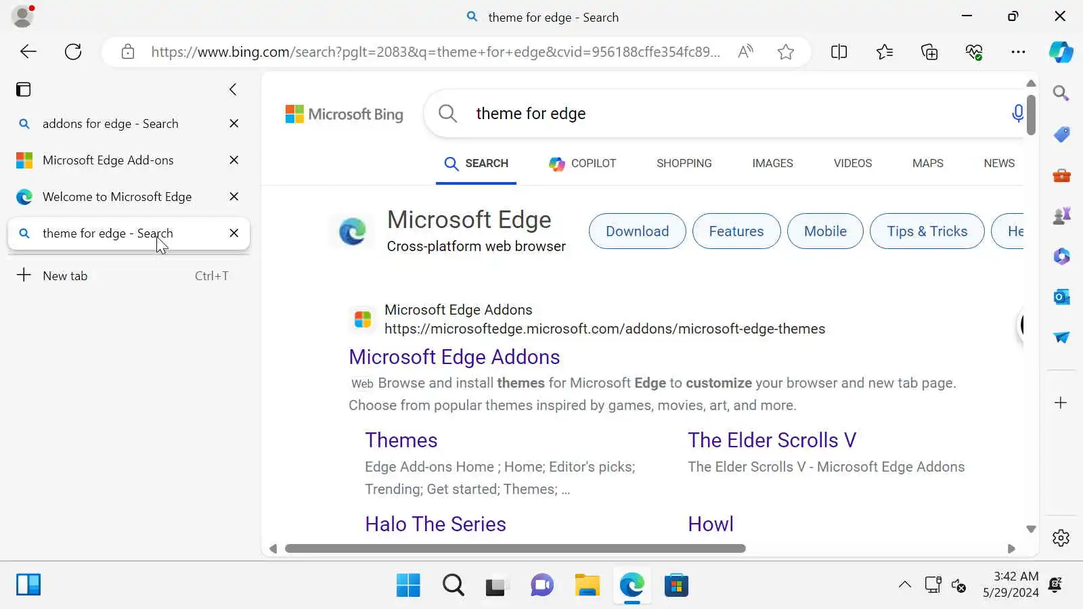Select the VIDEOS search tab

tap(852, 163)
